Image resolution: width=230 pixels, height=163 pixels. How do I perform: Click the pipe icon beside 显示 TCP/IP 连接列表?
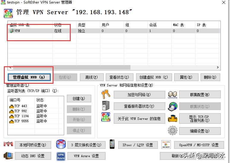[x=172, y=119]
